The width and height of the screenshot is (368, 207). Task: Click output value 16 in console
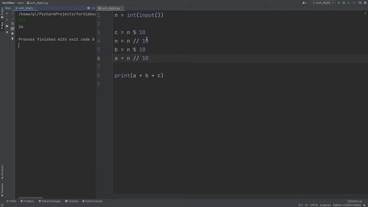[21, 27]
